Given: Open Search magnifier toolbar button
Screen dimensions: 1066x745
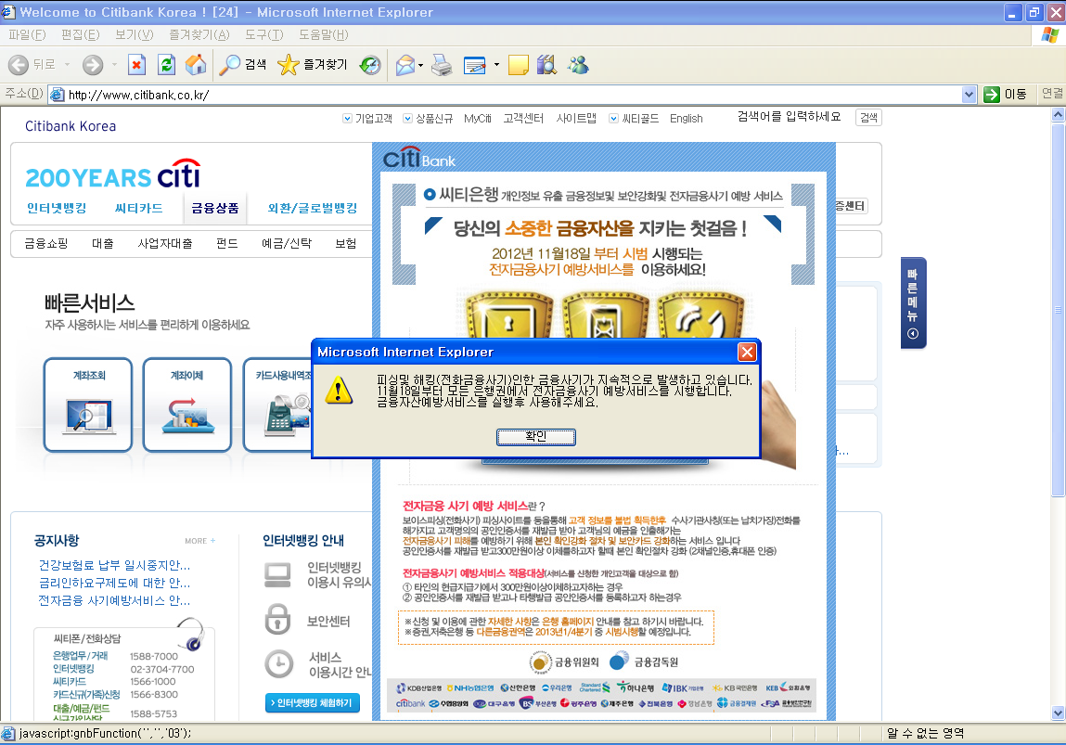Looking at the screenshot, I should click(x=243, y=65).
